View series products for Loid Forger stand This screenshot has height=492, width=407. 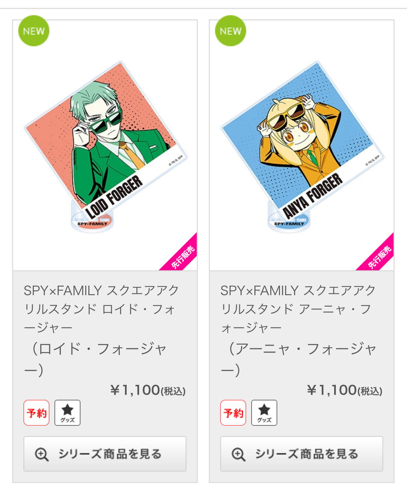click(105, 454)
